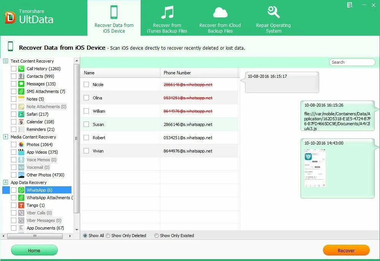Collapse the Media Content Recovery group

point(5,137)
